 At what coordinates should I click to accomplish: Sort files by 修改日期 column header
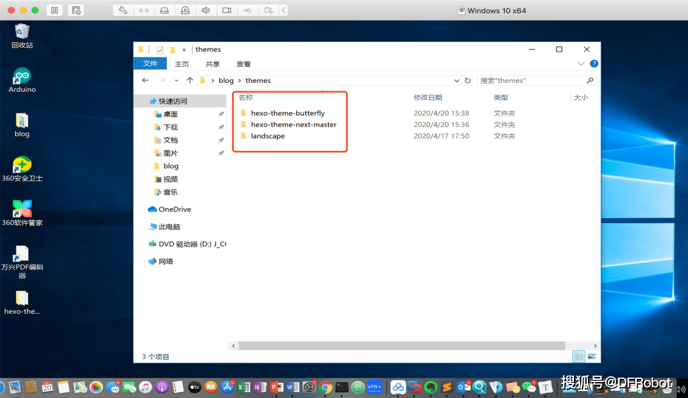(x=428, y=97)
